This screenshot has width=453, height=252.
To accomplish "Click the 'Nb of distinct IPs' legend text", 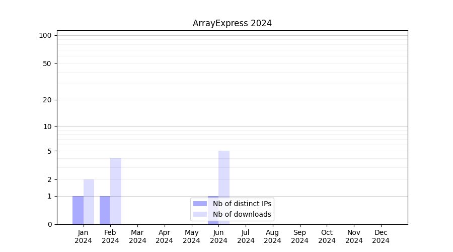I will (x=242, y=204).
